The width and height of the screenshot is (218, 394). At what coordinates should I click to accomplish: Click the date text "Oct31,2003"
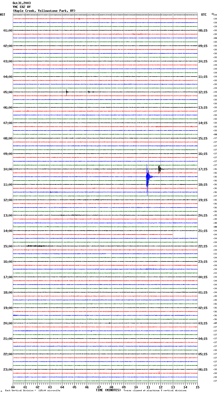coord(22,3)
